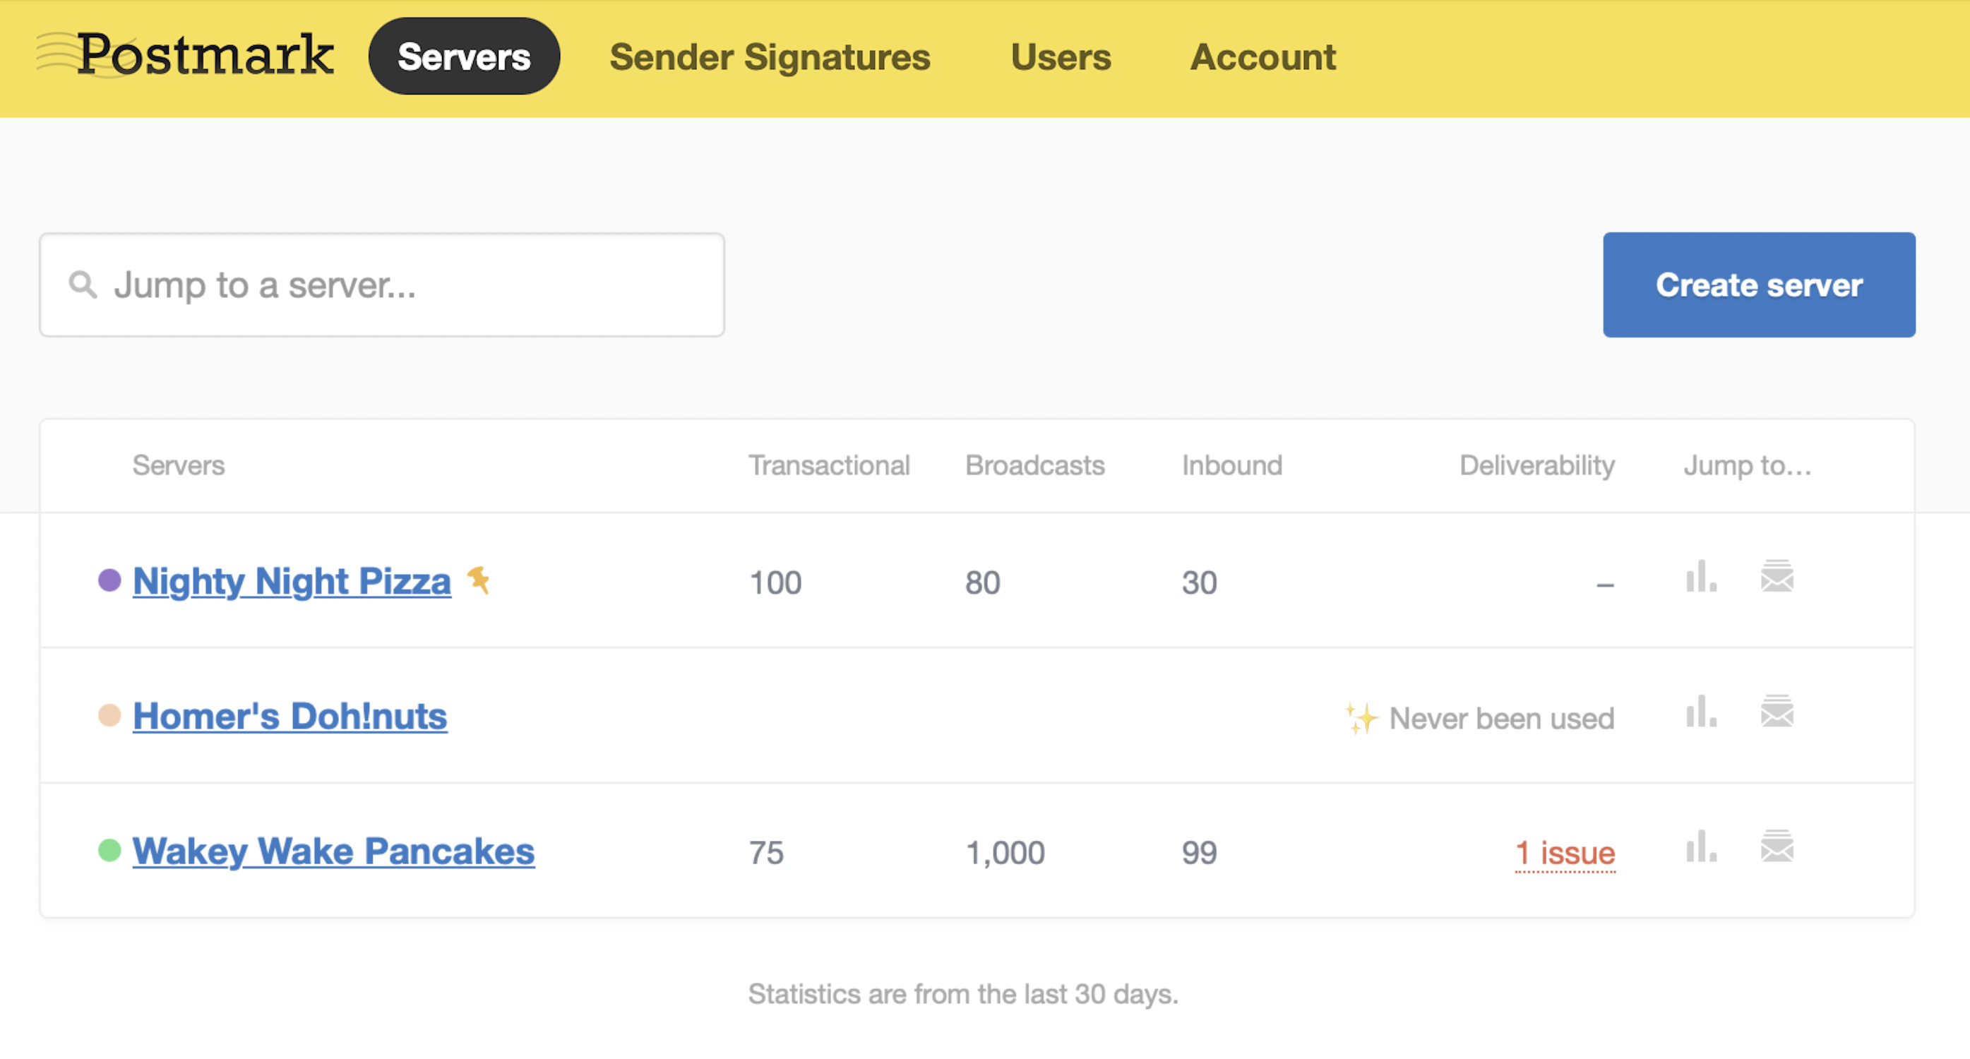This screenshot has width=1970, height=1059.
Task: Open message streams icon for Wakey Wake Pancakes
Action: [1777, 847]
